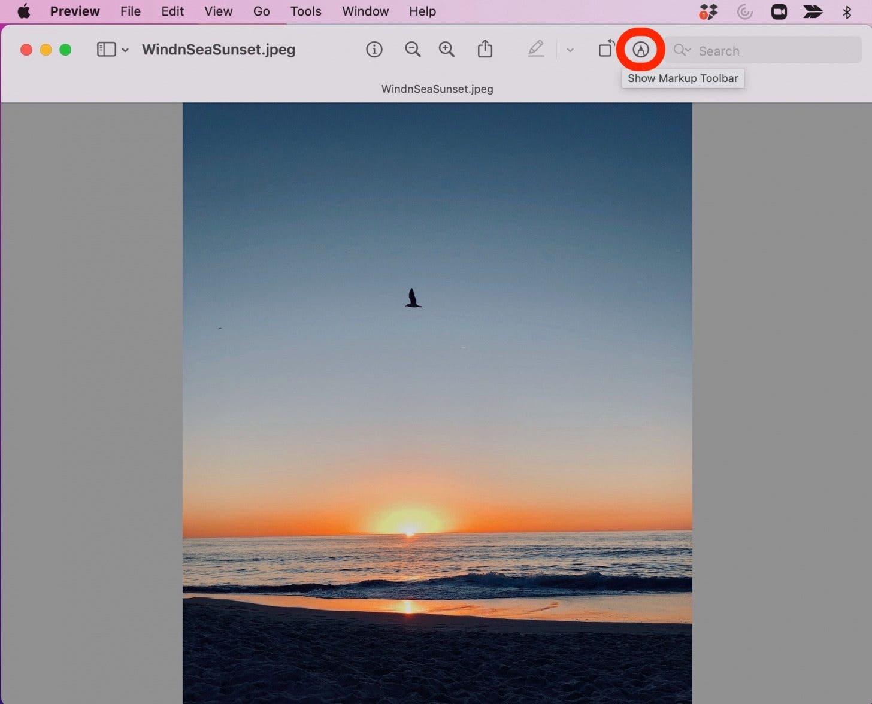Expand the sidebar view options dropdown

125,50
